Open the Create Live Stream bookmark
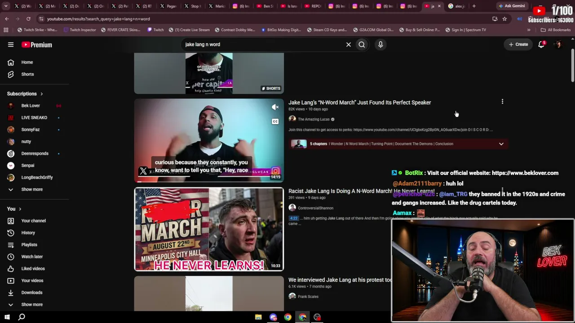The image size is (575, 323). pos(189,30)
